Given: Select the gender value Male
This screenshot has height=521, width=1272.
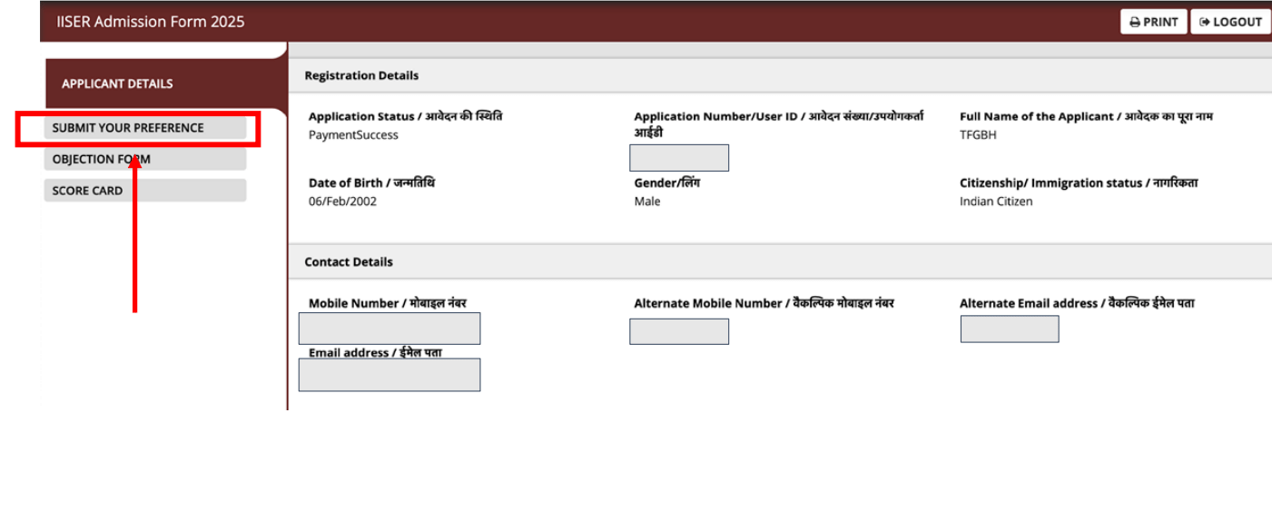Looking at the screenshot, I should pos(647,202).
